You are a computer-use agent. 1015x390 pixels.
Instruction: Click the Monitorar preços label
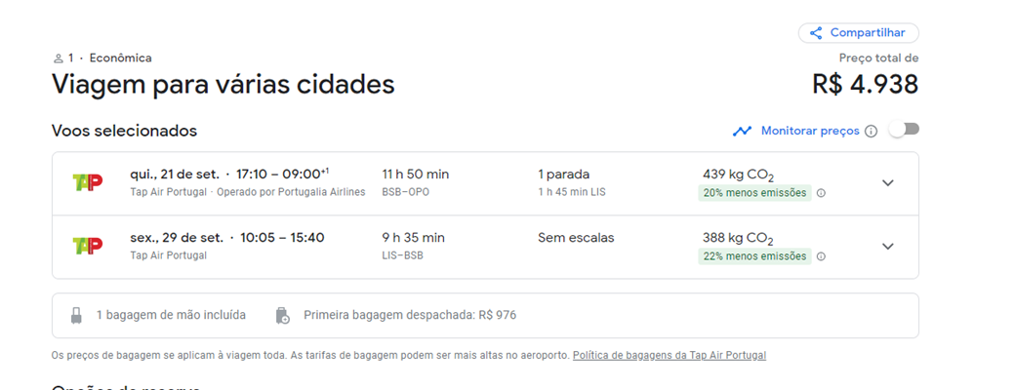(x=810, y=131)
